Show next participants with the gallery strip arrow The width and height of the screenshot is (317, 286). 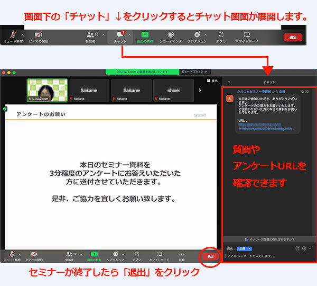point(200,91)
